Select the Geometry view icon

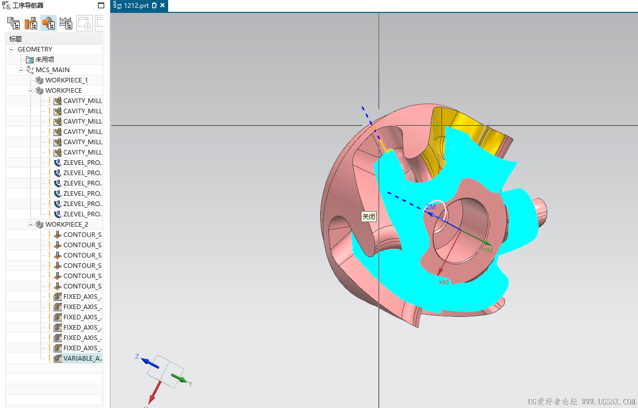pyautogui.click(x=48, y=23)
